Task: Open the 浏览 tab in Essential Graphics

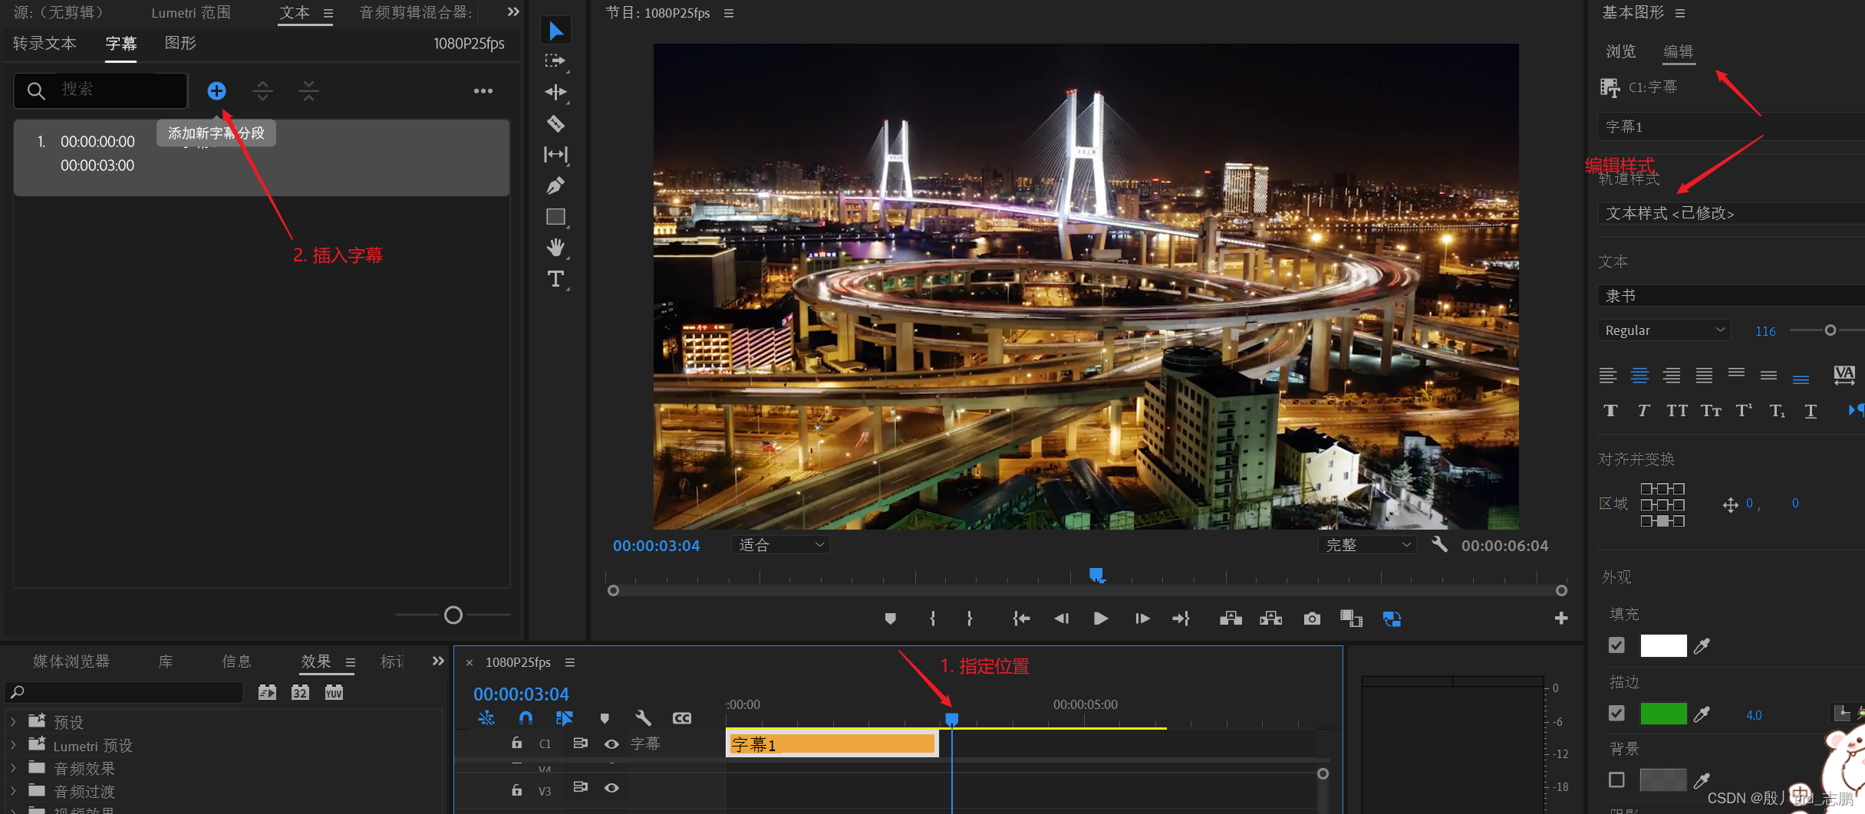Action: tap(1621, 51)
